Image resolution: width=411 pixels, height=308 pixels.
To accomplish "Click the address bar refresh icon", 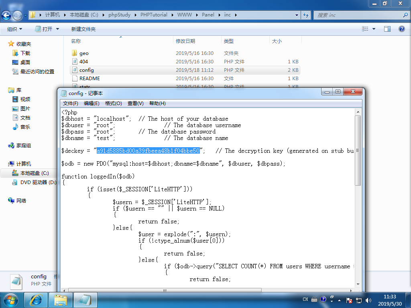I will [305, 15].
